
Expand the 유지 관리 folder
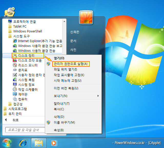tap(13, 114)
